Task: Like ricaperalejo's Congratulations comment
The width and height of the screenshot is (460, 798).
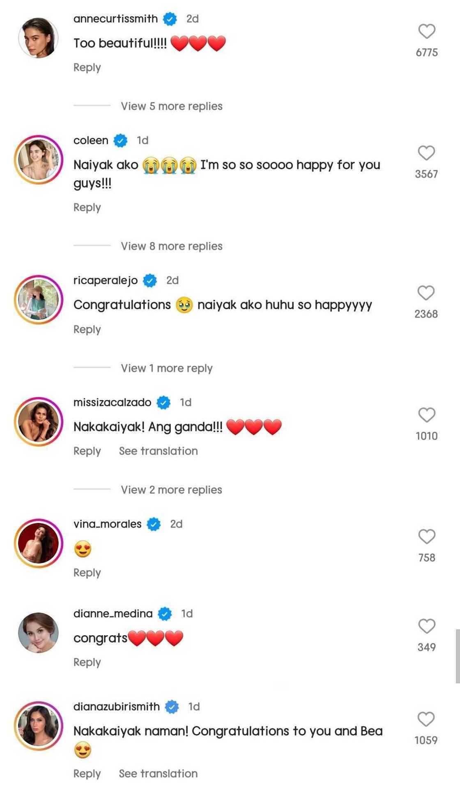Action: pos(426,293)
